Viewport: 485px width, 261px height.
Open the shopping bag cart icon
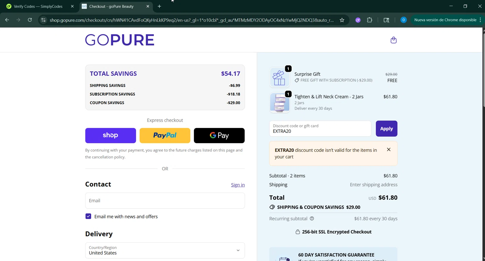pyautogui.click(x=393, y=40)
